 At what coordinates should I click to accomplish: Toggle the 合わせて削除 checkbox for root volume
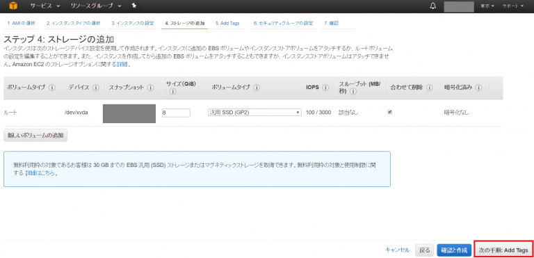(390, 112)
